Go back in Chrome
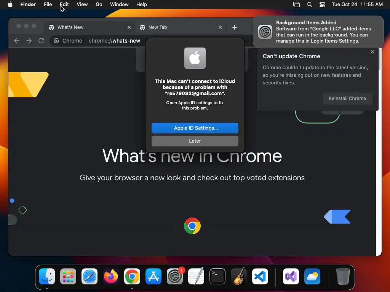This screenshot has width=390, height=292. (x=17, y=41)
